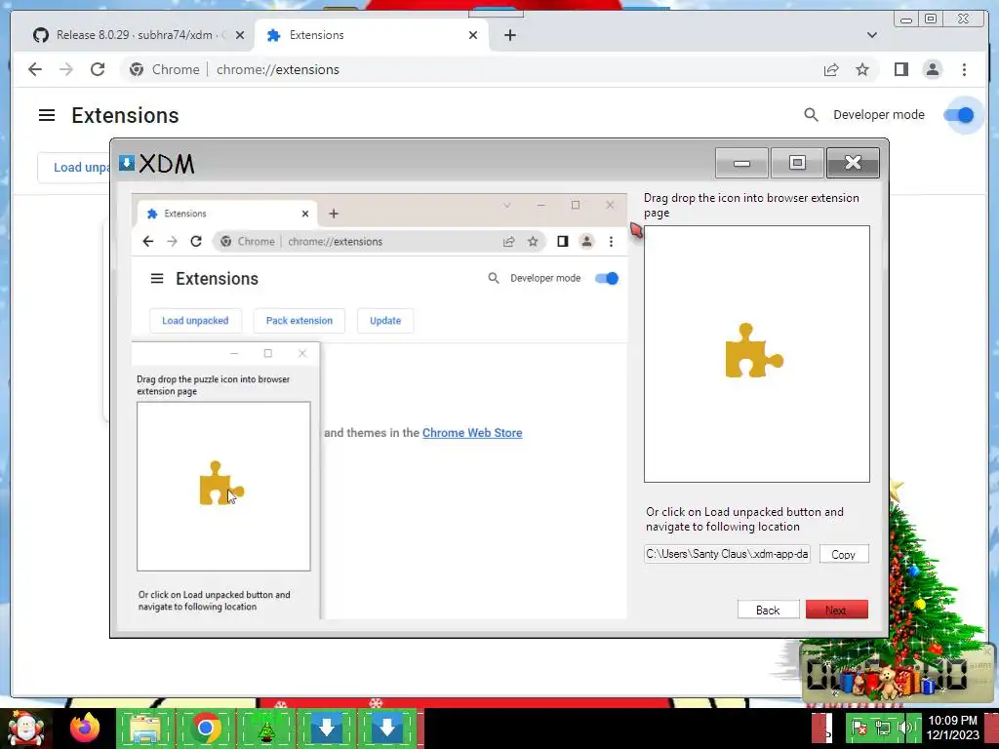
Task: Open the Chrome three-dot menu
Action: [964, 69]
